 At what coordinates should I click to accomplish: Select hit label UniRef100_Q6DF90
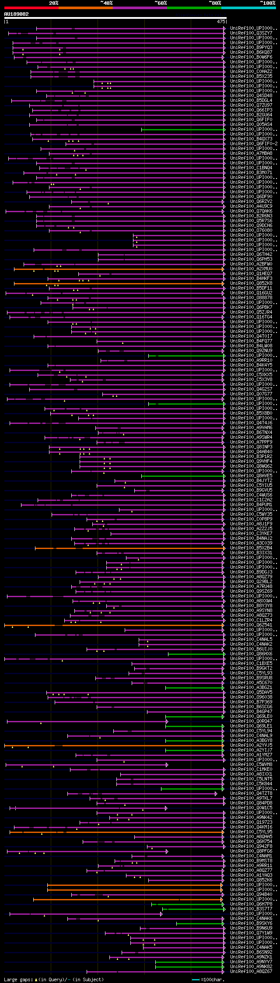coord(251,196)
